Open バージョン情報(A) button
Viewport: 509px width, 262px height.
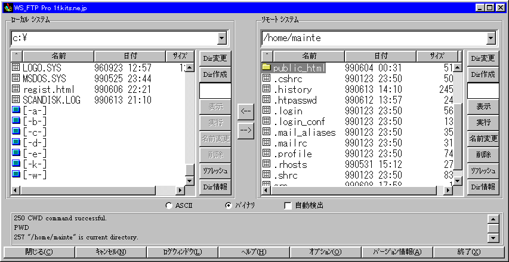[397, 252]
